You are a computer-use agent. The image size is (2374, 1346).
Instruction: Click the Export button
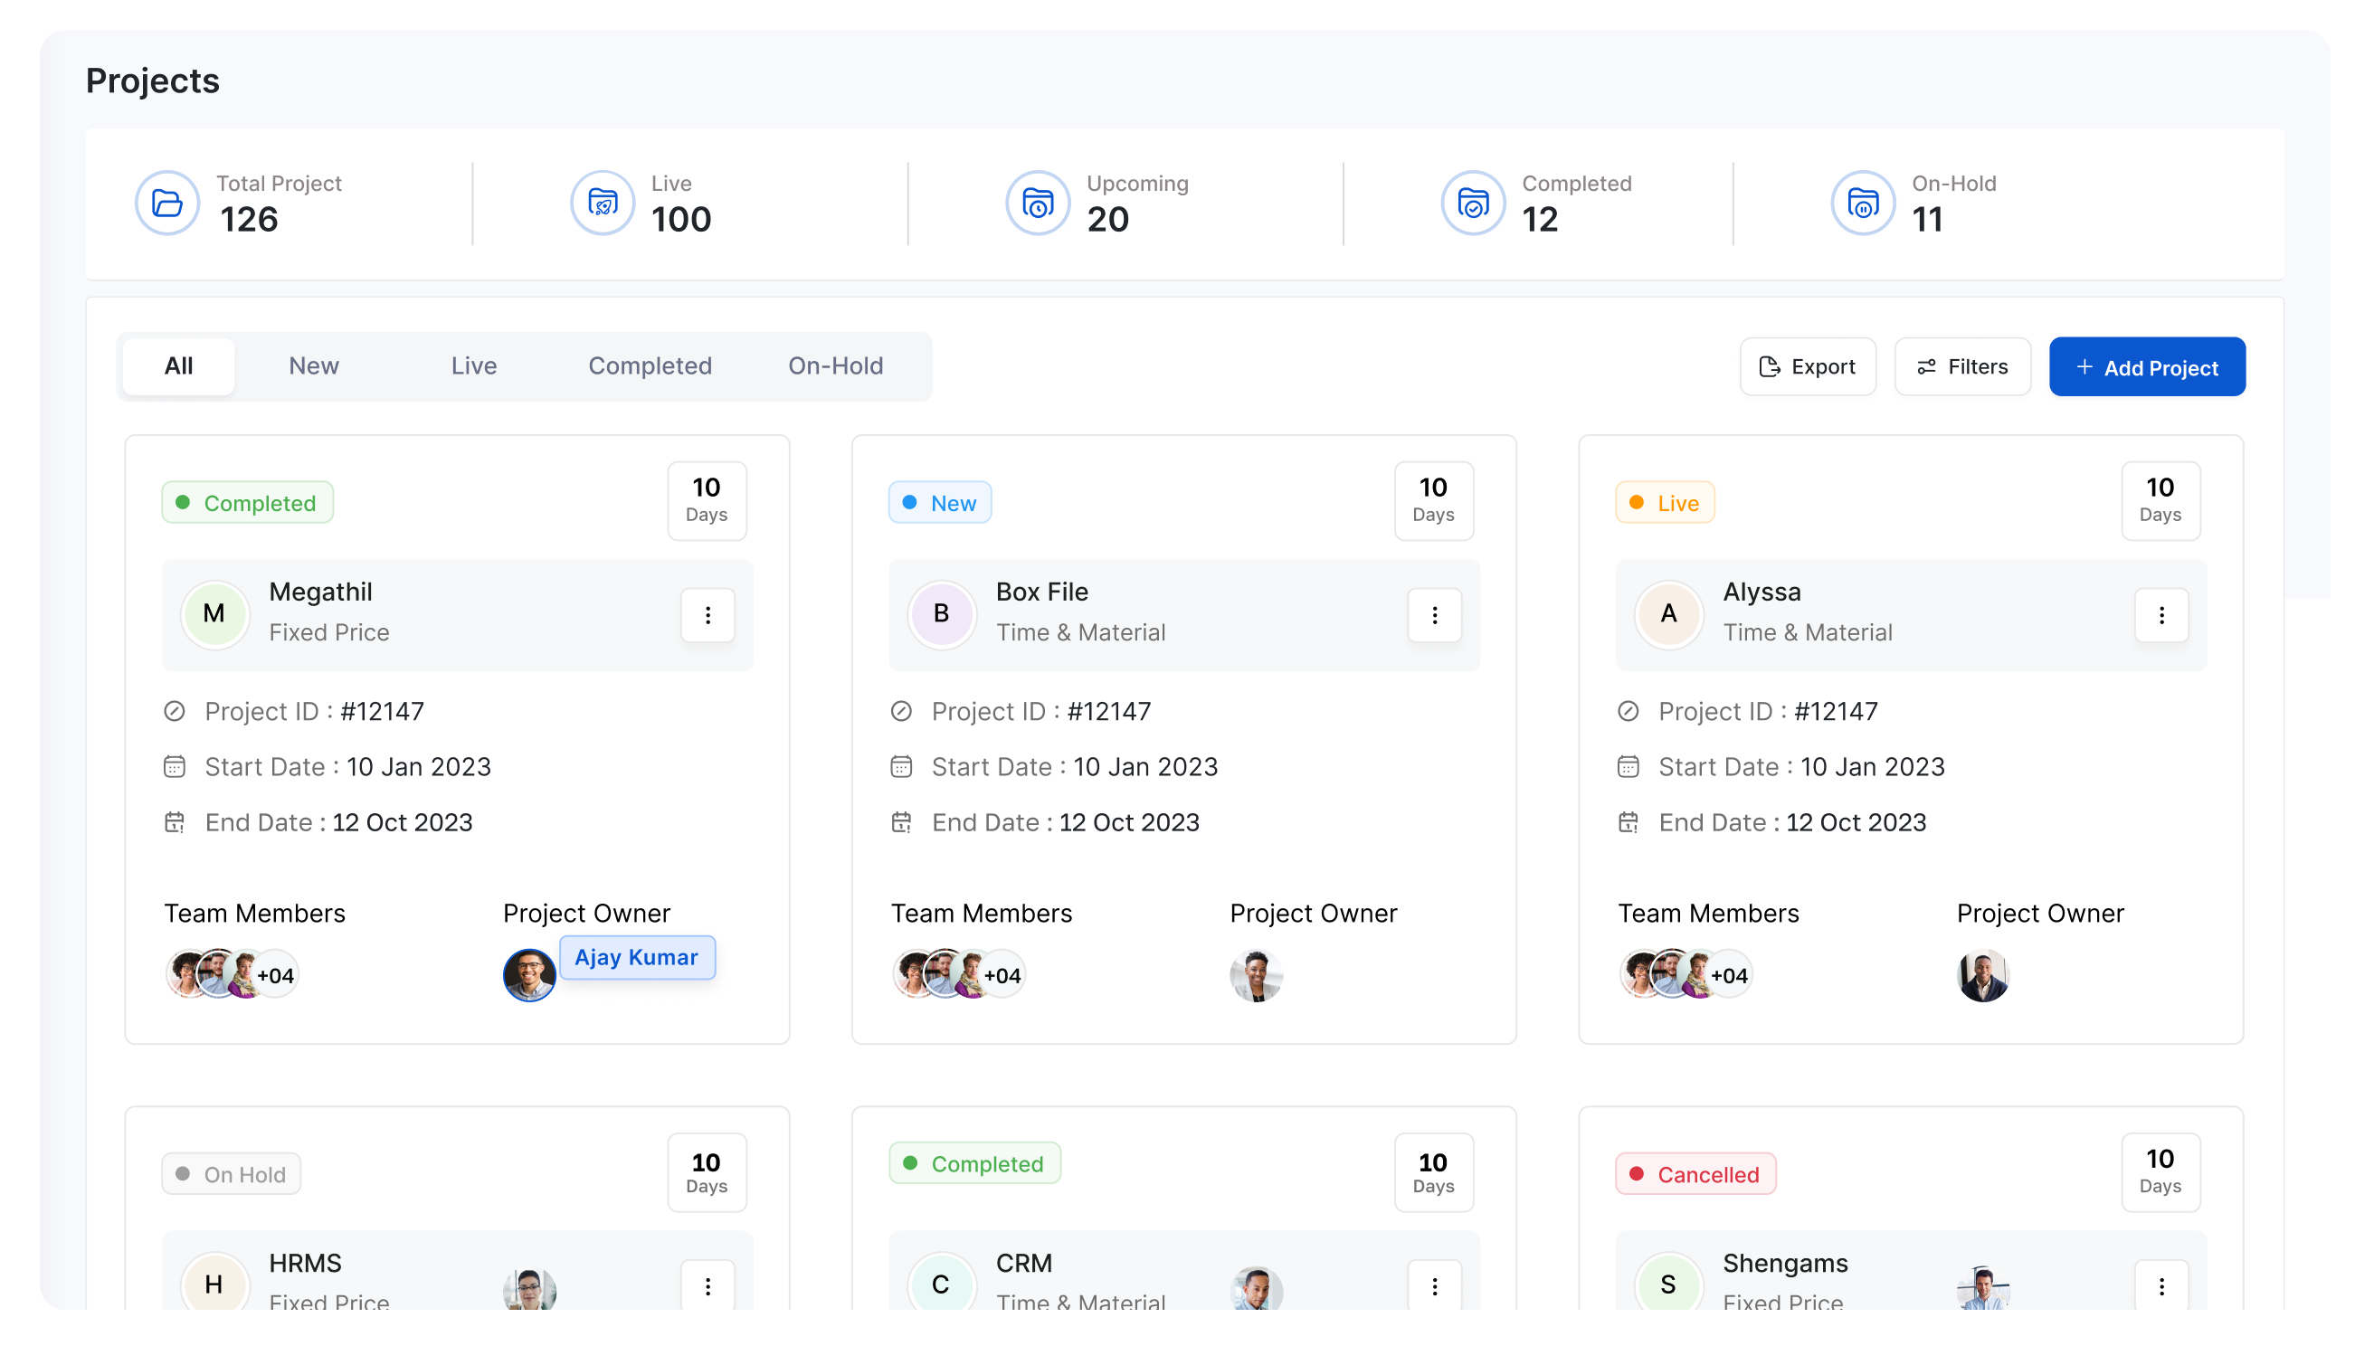click(1808, 367)
